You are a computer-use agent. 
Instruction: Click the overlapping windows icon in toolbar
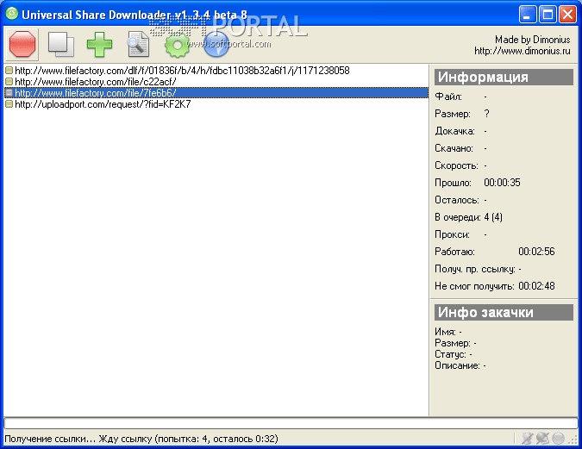coord(61,45)
